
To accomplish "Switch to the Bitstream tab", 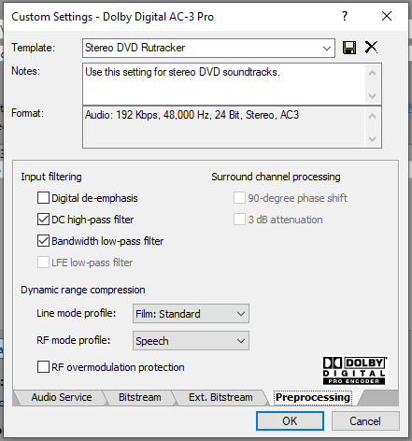I will [x=140, y=397].
